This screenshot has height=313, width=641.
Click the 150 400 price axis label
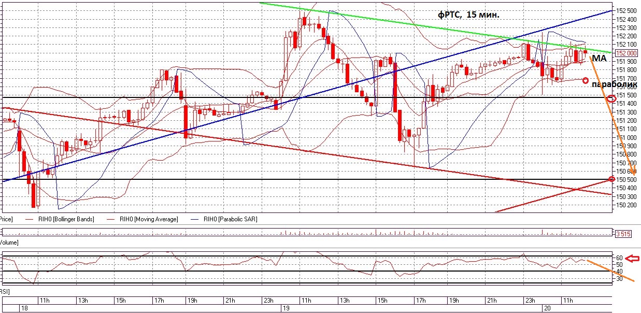(627, 188)
